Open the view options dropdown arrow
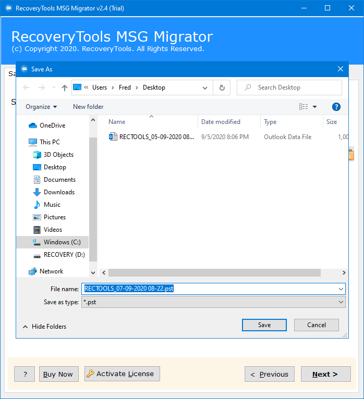Image resolution: width=364 pixels, height=399 pixels. [315, 107]
